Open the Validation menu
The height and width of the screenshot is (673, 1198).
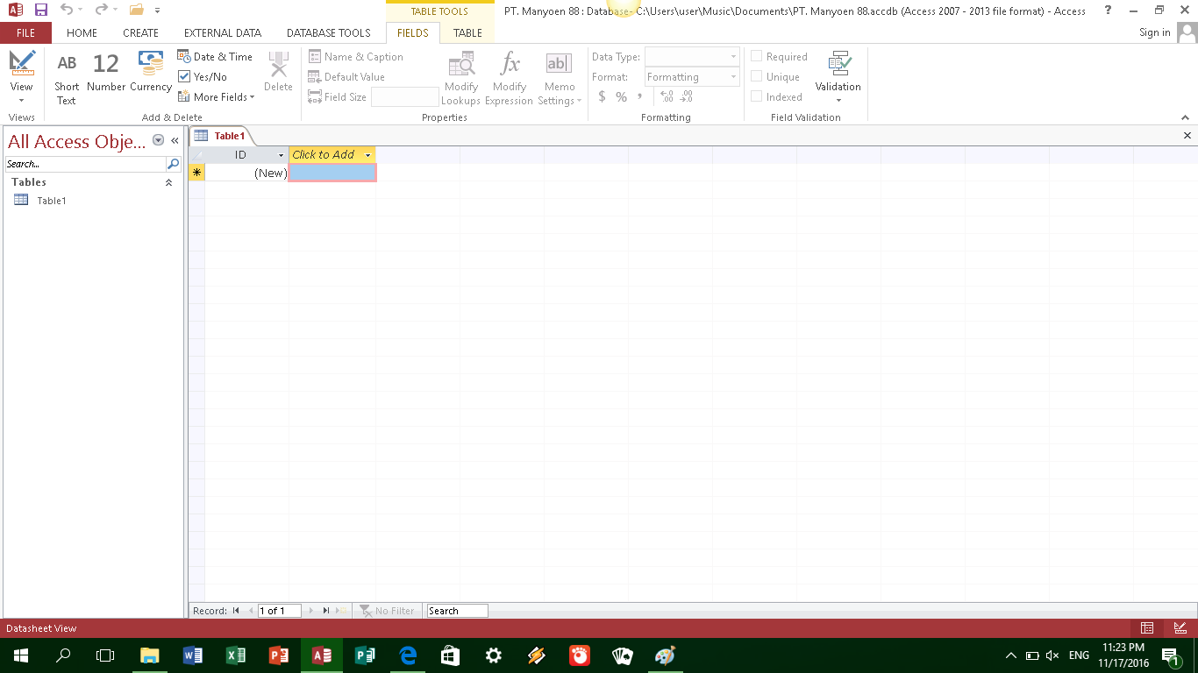[x=838, y=78]
